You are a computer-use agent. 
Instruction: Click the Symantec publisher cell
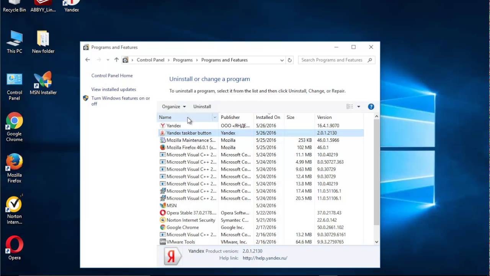coord(235,220)
